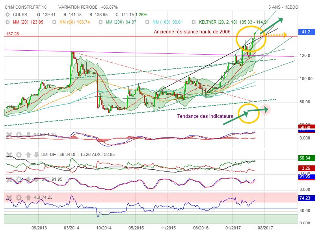
Task: Click the blue 91.95 STO value tag
Action: [x=307, y=176]
